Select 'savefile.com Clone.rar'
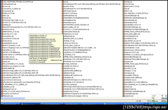Viewport: 168px width, 110px height. (71, 66)
